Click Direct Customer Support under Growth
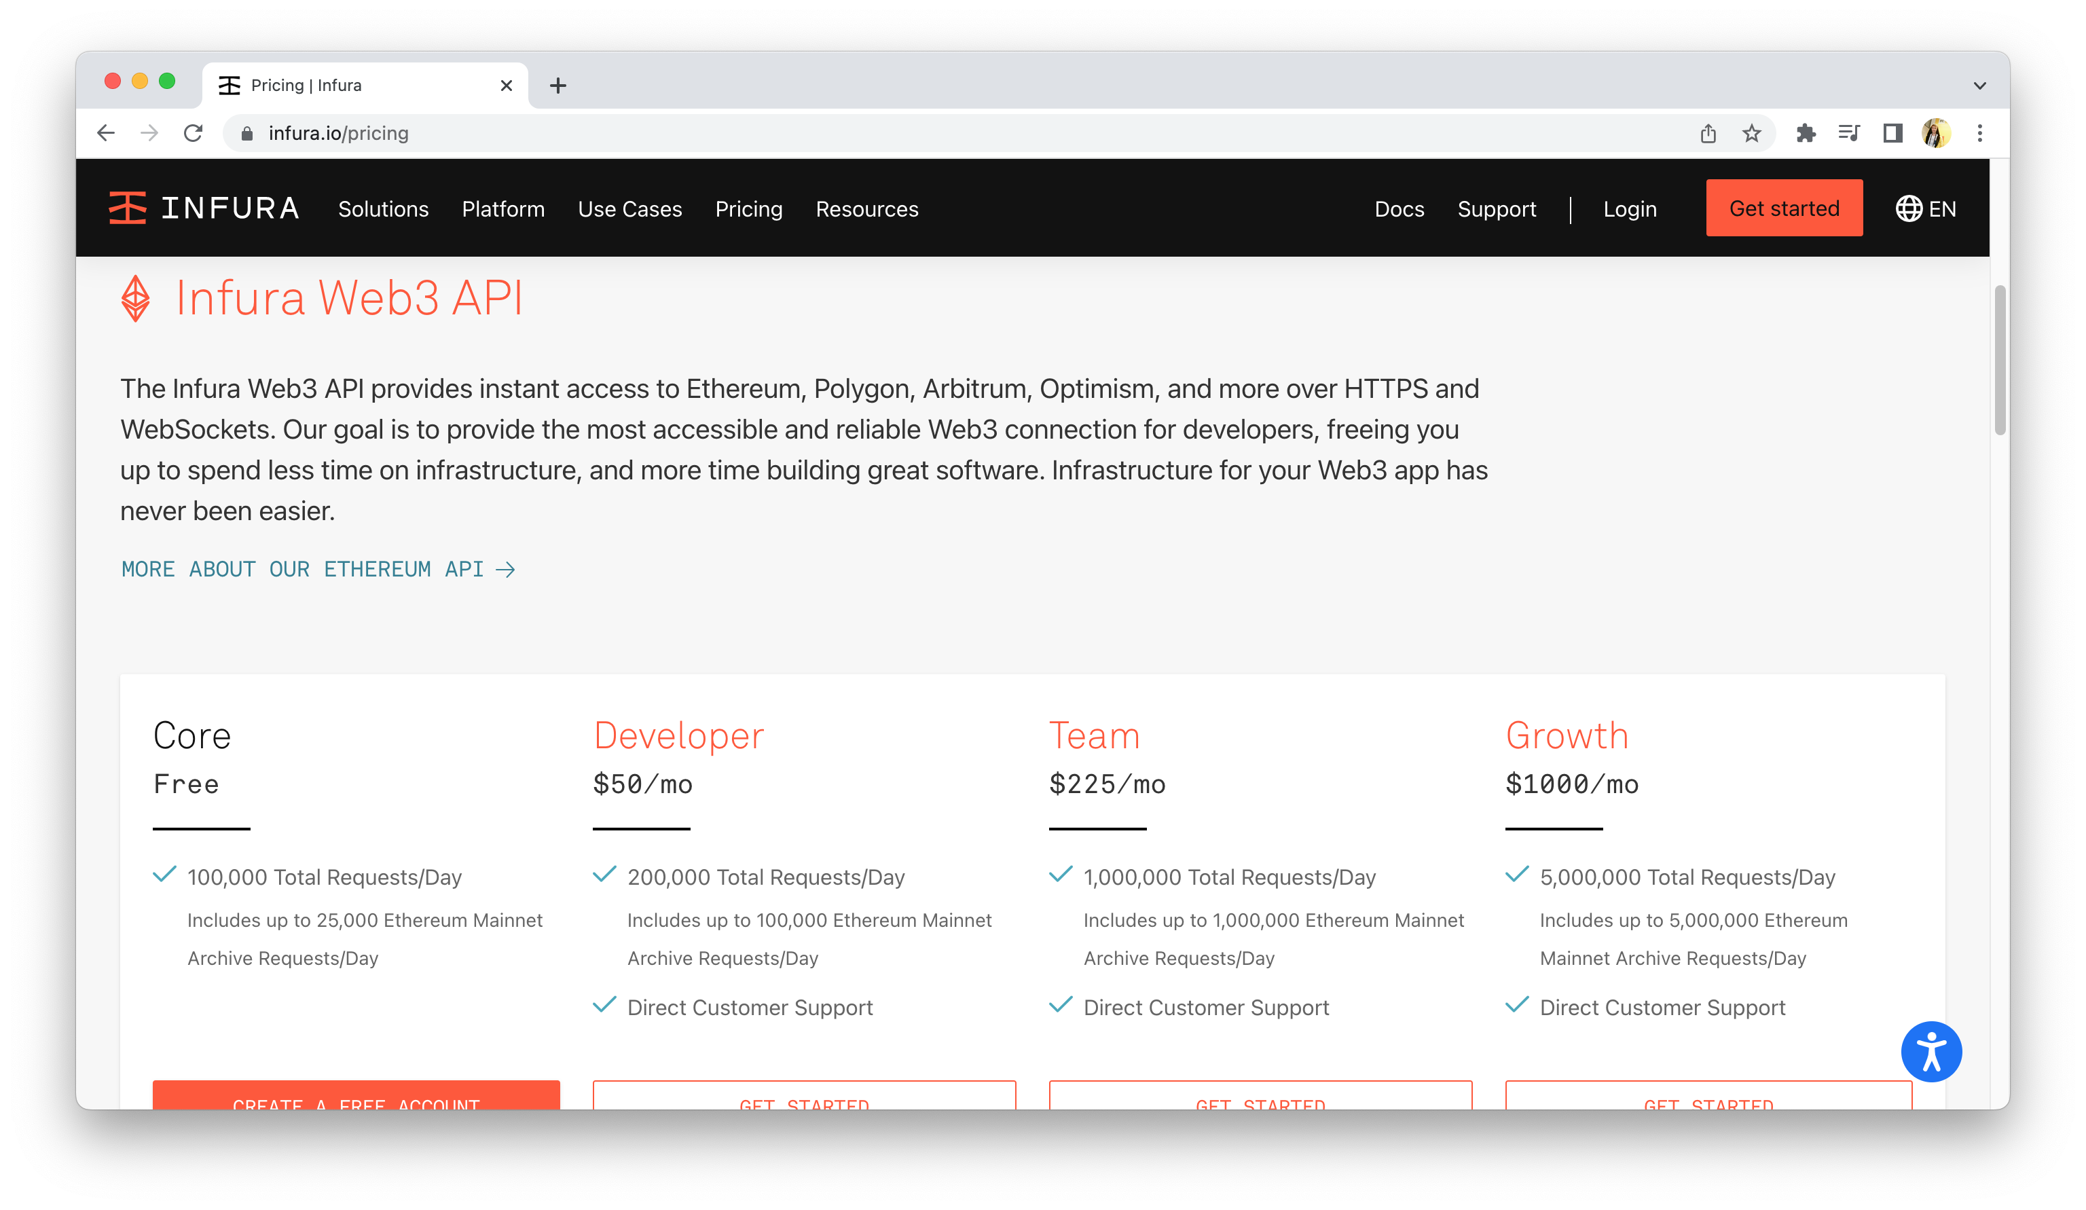 tap(1662, 1007)
